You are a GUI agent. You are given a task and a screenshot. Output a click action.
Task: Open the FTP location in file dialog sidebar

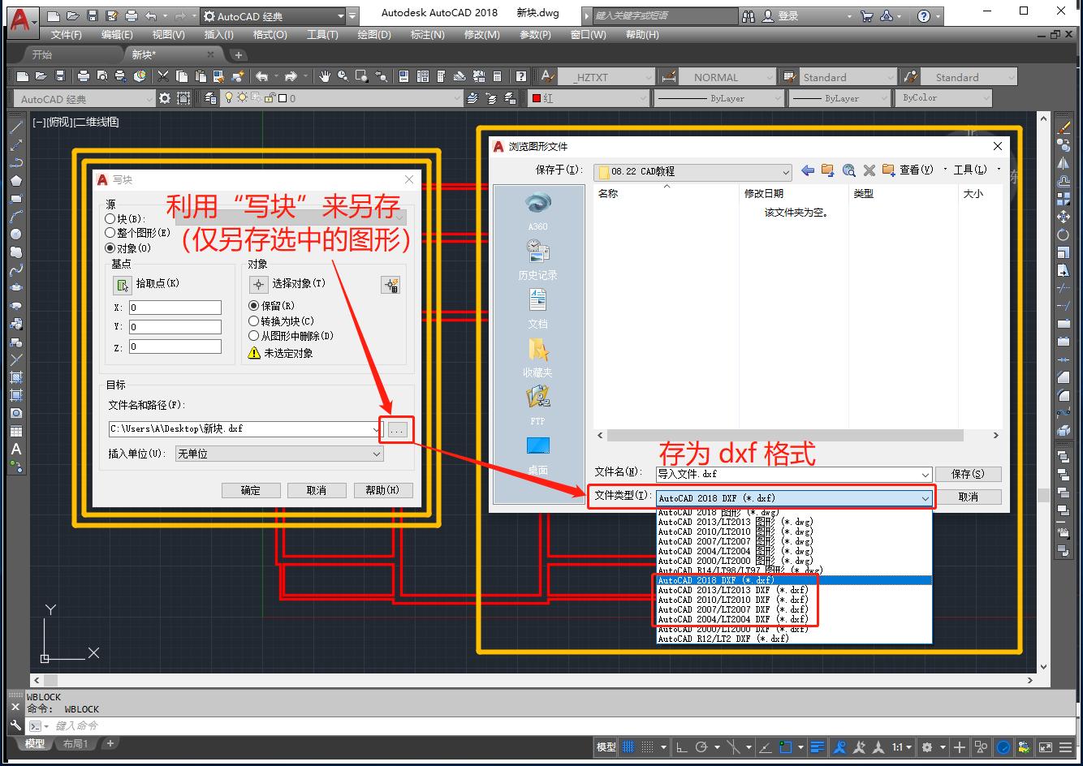click(x=537, y=406)
